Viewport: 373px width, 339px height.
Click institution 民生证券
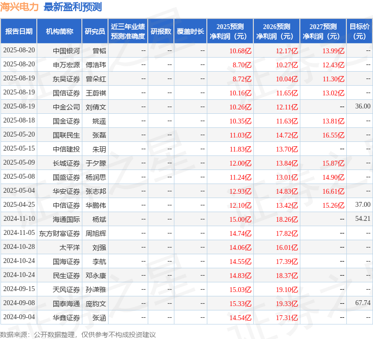[x=66, y=275]
